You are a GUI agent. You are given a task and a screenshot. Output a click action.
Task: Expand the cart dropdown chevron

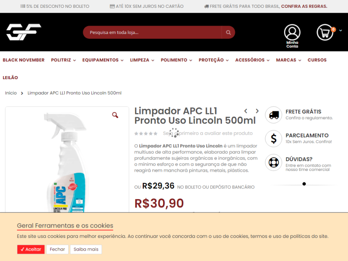coord(341,30)
